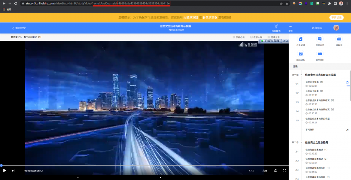Open 课程问答 course Q&A
Viewport: 351px width, 180px height.
320,41
